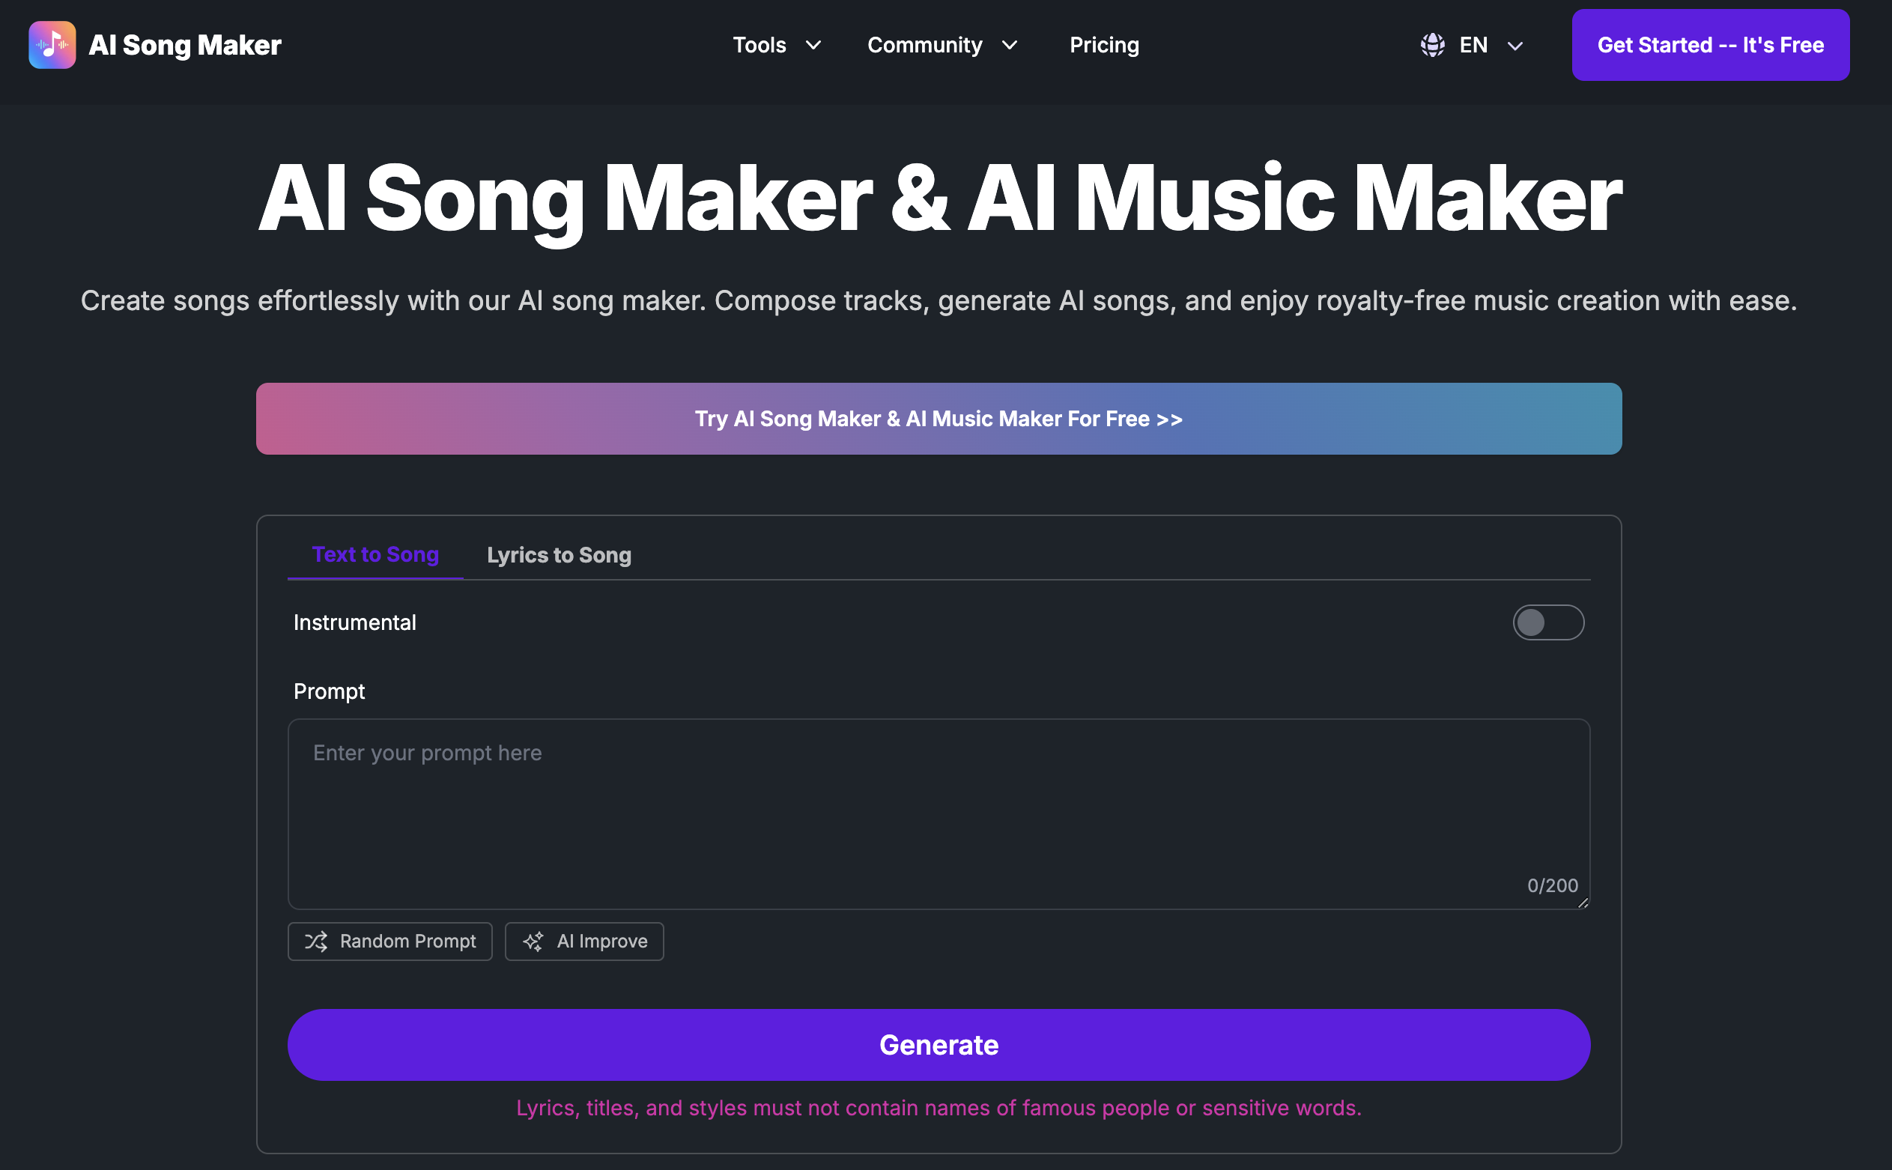Click the Try AI Song Maker For Free banner
Viewport: 1892px width, 1170px height.
point(939,419)
